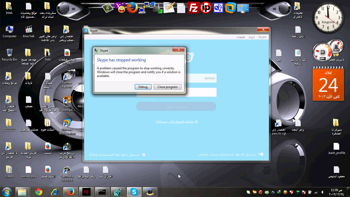The width and height of the screenshot is (350, 197).
Task: Click sign in with different account arrow link
Action: [x=231, y=154]
